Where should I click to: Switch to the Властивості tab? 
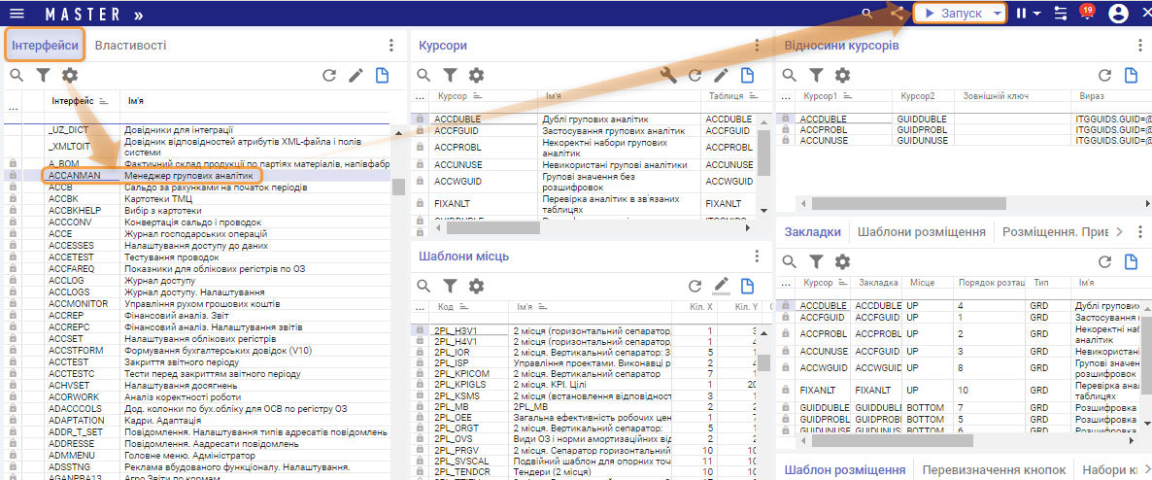tap(130, 45)
